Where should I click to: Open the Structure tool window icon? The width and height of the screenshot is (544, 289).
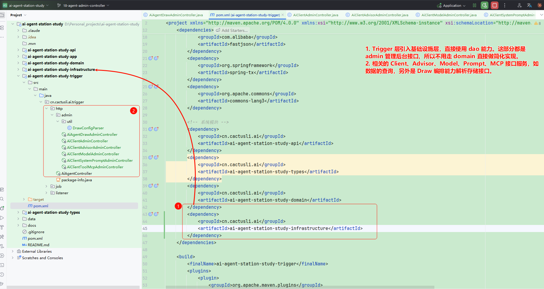[2, 27]
